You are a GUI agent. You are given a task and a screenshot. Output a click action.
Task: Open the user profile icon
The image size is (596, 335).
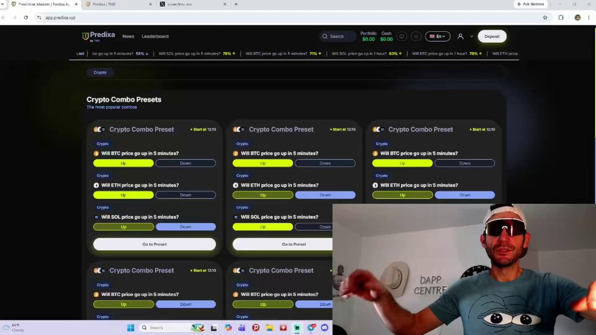click(x=460, y=36)
